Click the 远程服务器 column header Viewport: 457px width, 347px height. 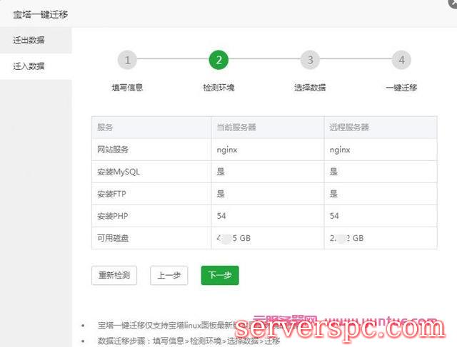pyautogui.click(x=349, y=128)
